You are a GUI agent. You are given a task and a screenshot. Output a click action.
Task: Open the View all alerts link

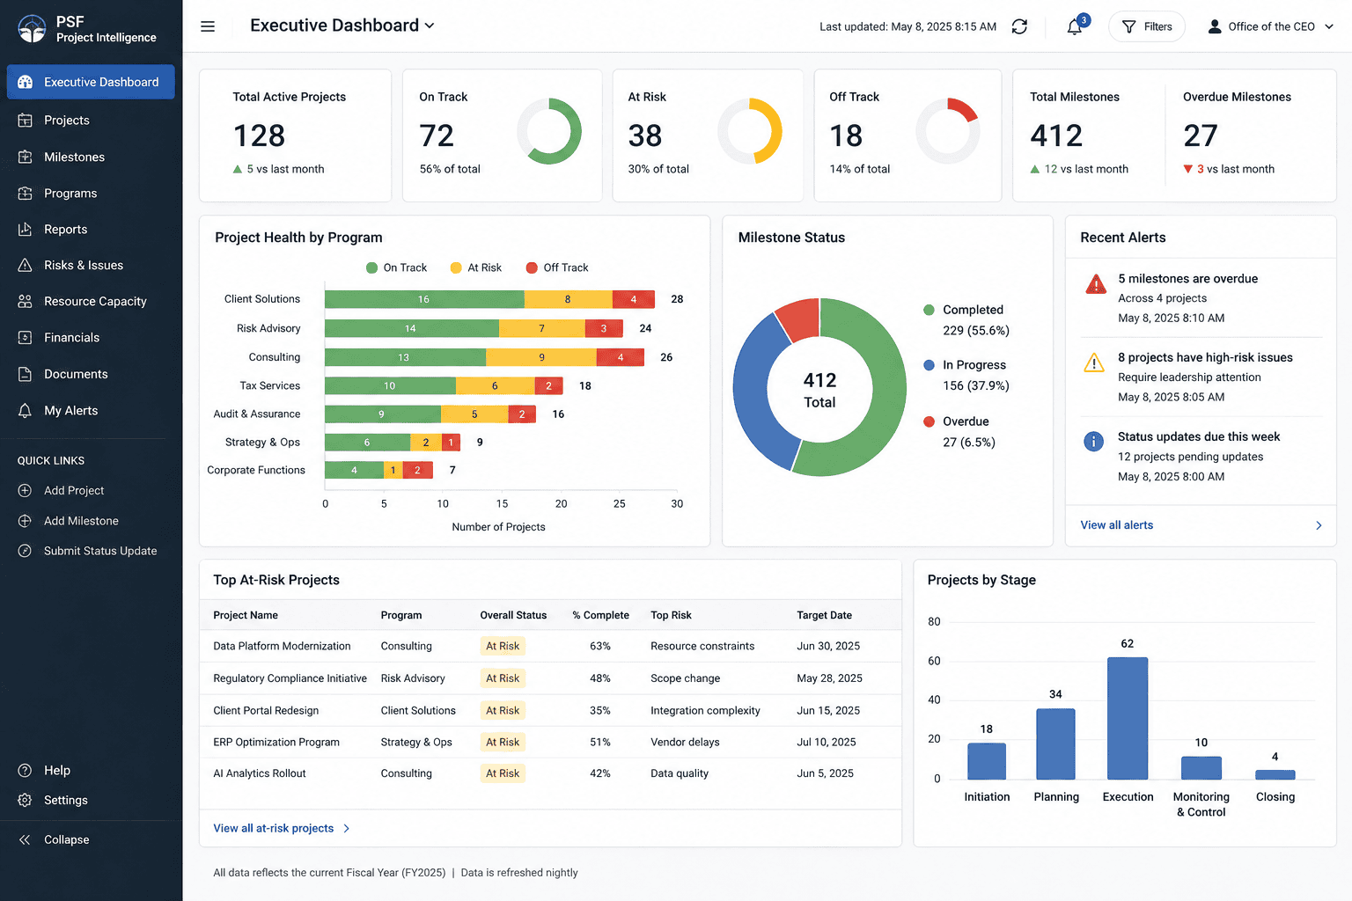(1117, 525)
